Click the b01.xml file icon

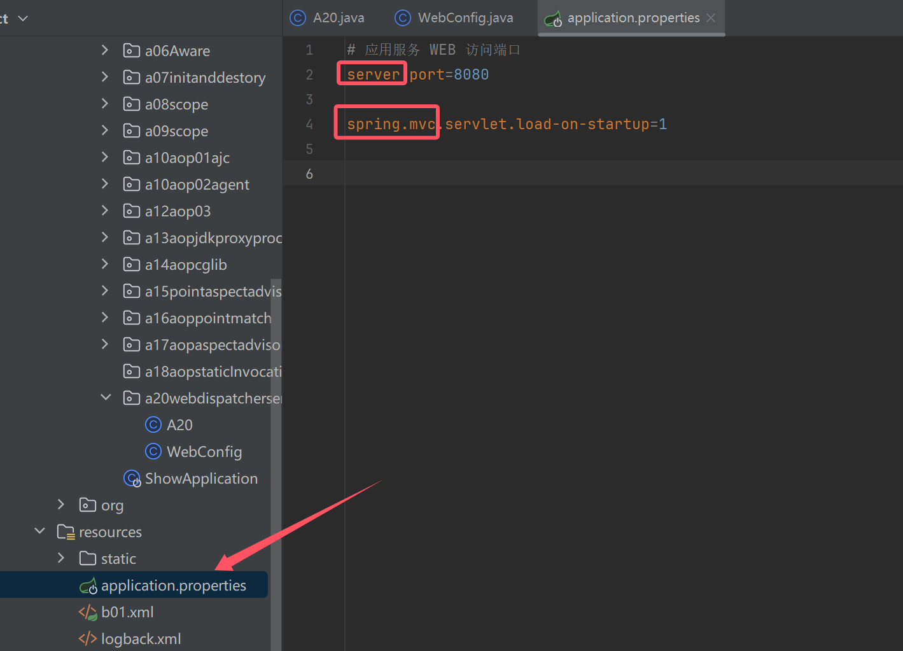click(x=88, y=612)
